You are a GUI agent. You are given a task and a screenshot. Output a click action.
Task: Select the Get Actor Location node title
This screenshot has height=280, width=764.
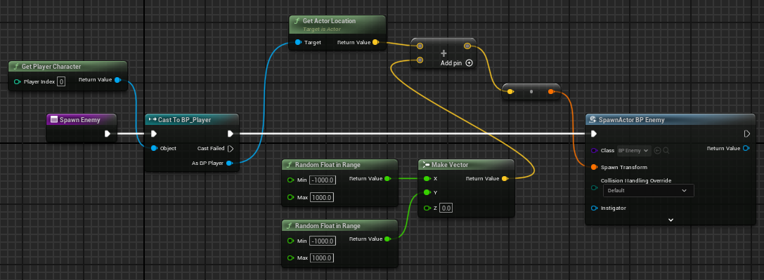click(x=330, y=21)
